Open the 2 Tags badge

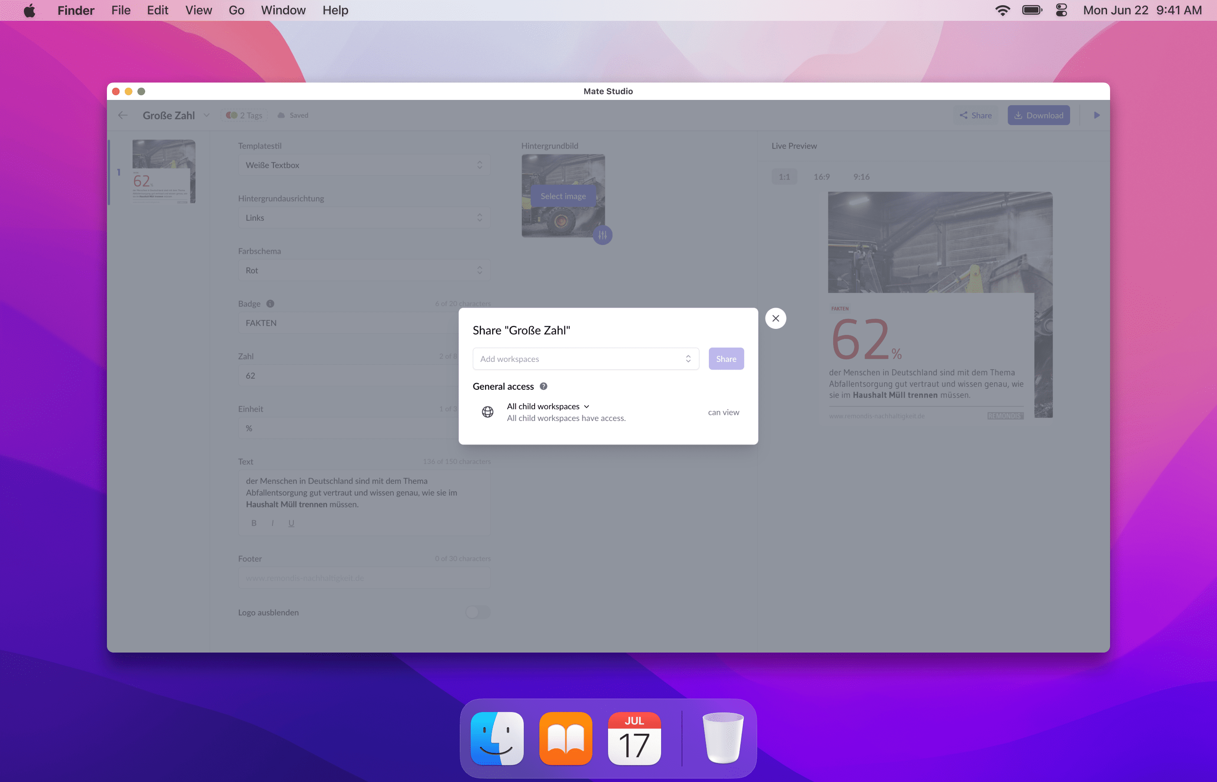244,115
